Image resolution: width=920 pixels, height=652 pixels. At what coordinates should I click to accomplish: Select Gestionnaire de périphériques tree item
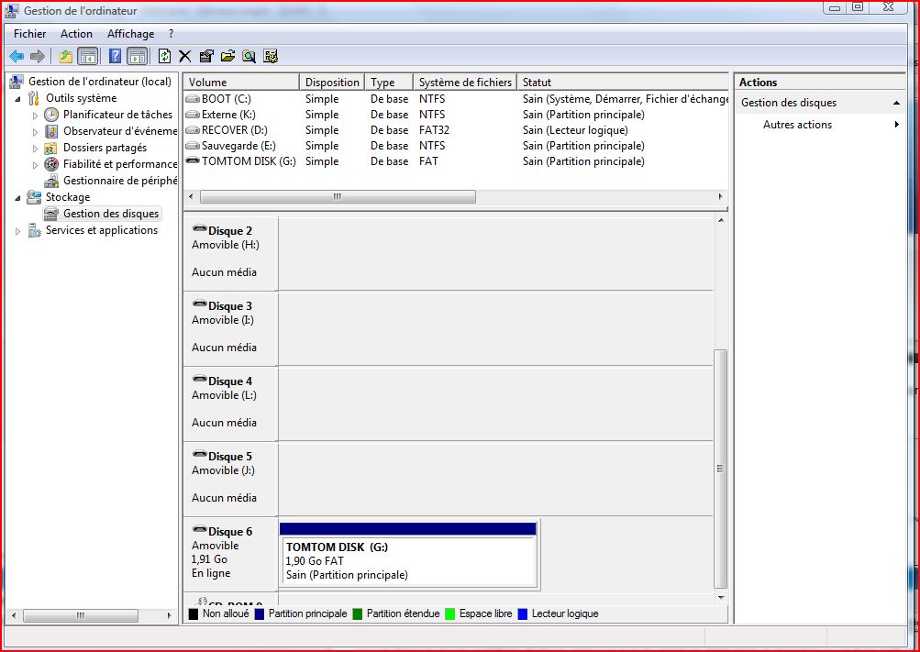119,181
